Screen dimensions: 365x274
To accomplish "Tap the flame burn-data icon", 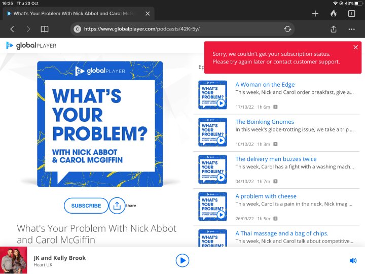I will coord(334,14).
